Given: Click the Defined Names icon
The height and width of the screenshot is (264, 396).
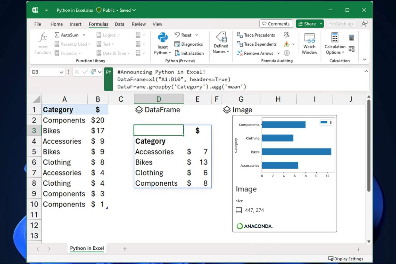Looking at the screenshot, I should (x=221, y=43).
